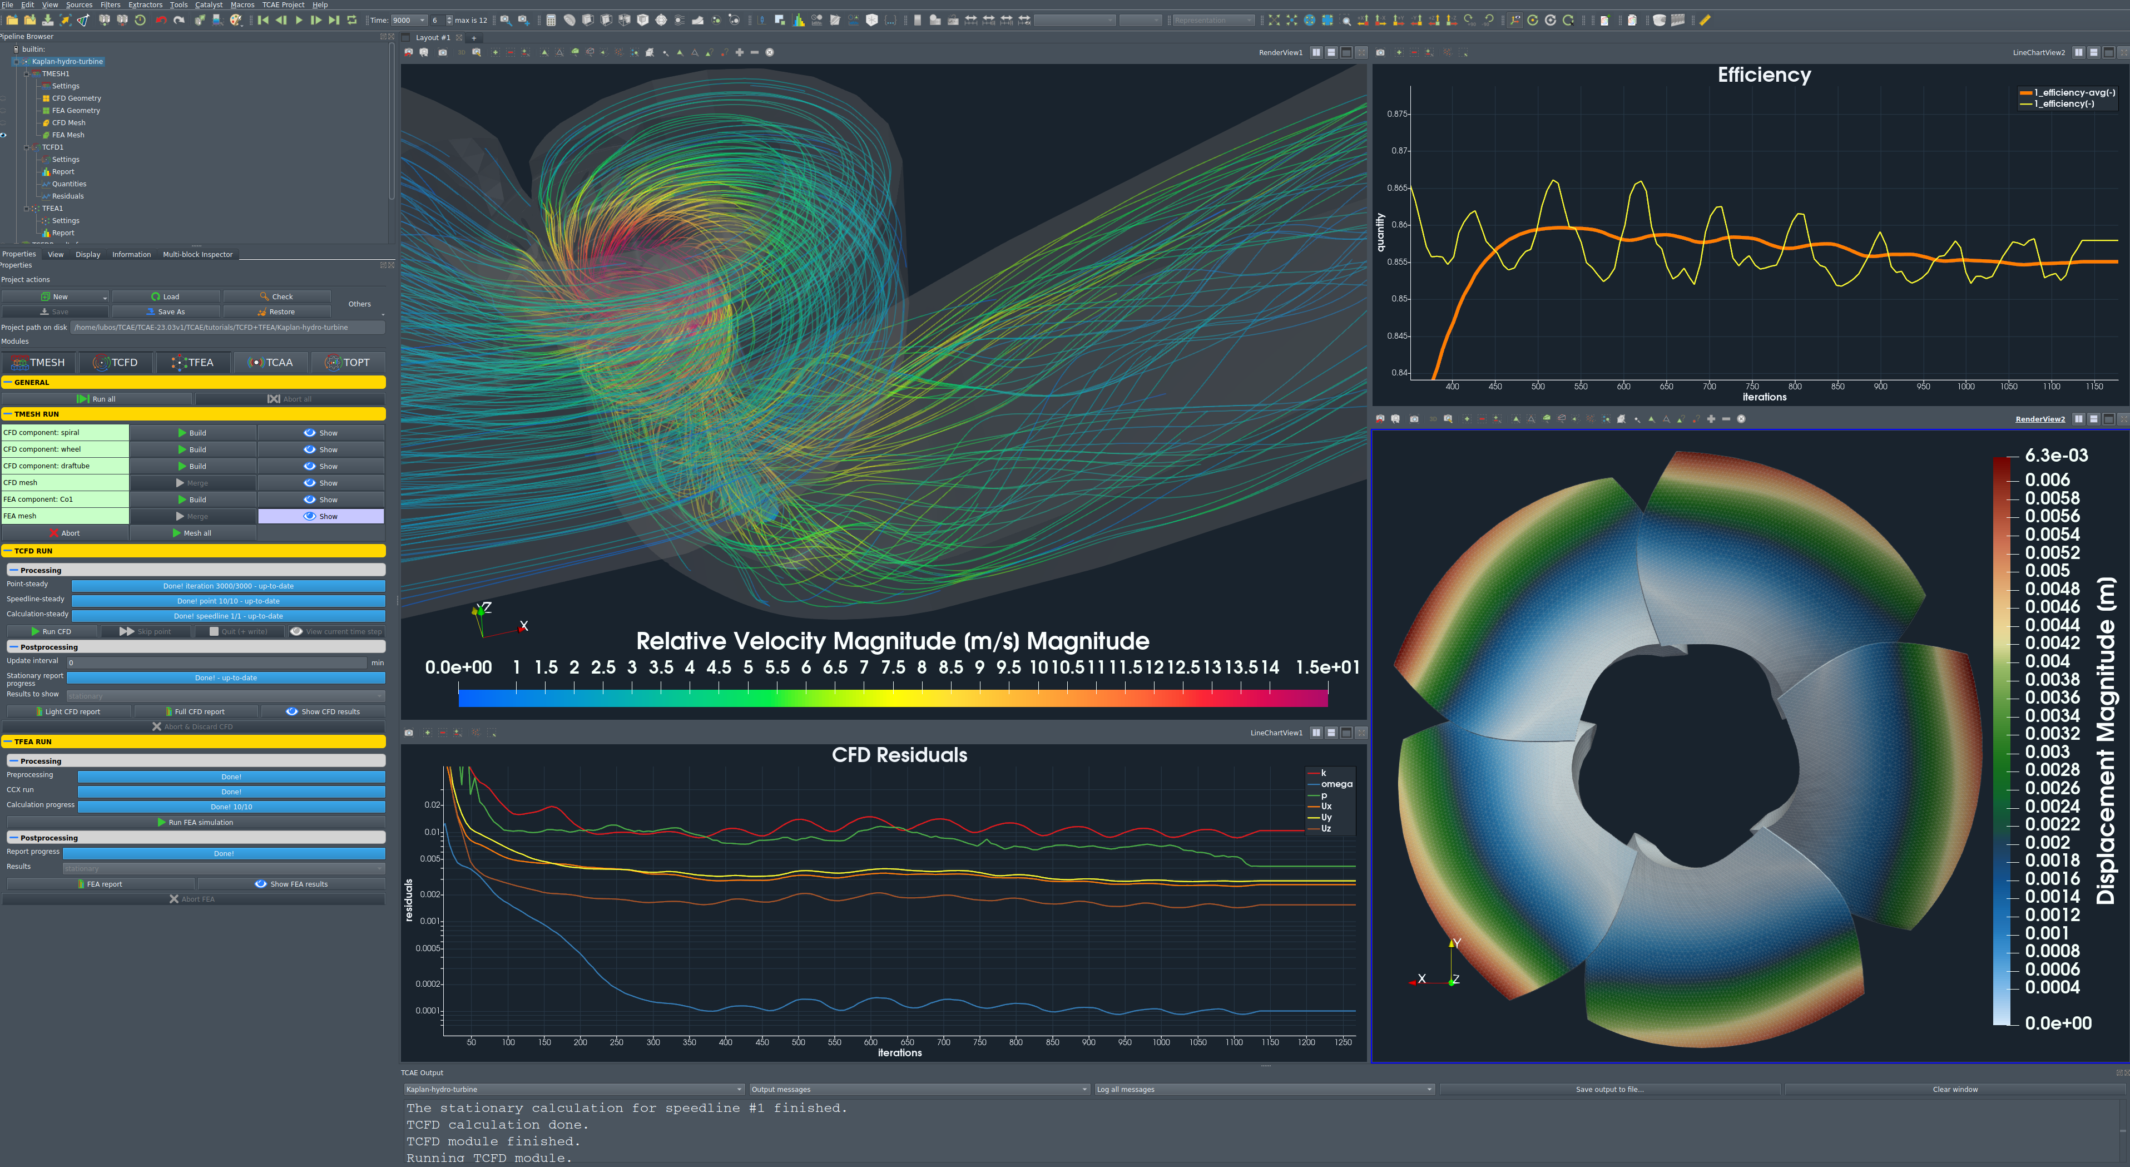Set view direction to +X icon

(x=1363, y=20)
